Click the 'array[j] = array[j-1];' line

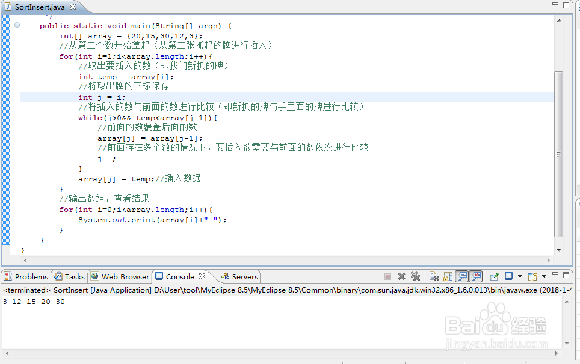pyautogui.click(x=150, y=138)
